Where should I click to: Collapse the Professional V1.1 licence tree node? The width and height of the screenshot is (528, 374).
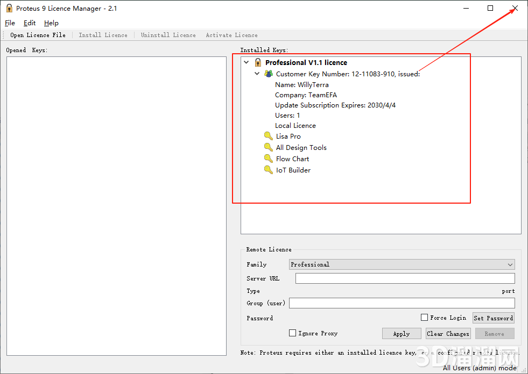[x=247, y=62]
